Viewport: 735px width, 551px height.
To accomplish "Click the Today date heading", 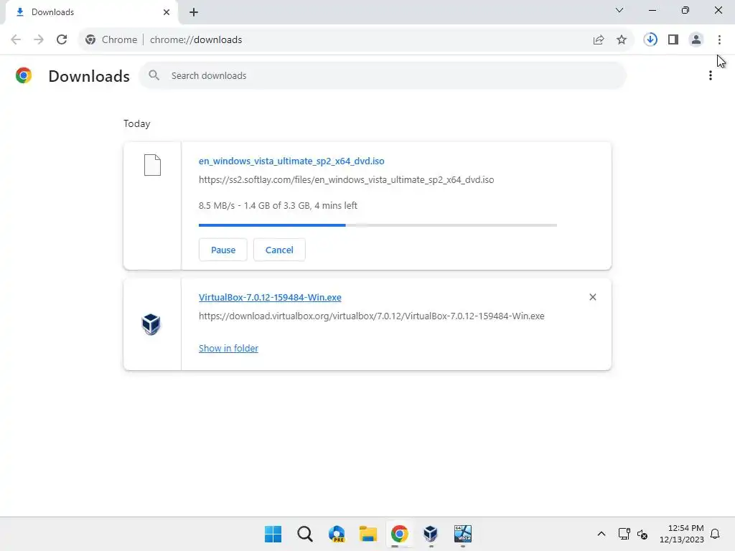I will coord(137,123).
